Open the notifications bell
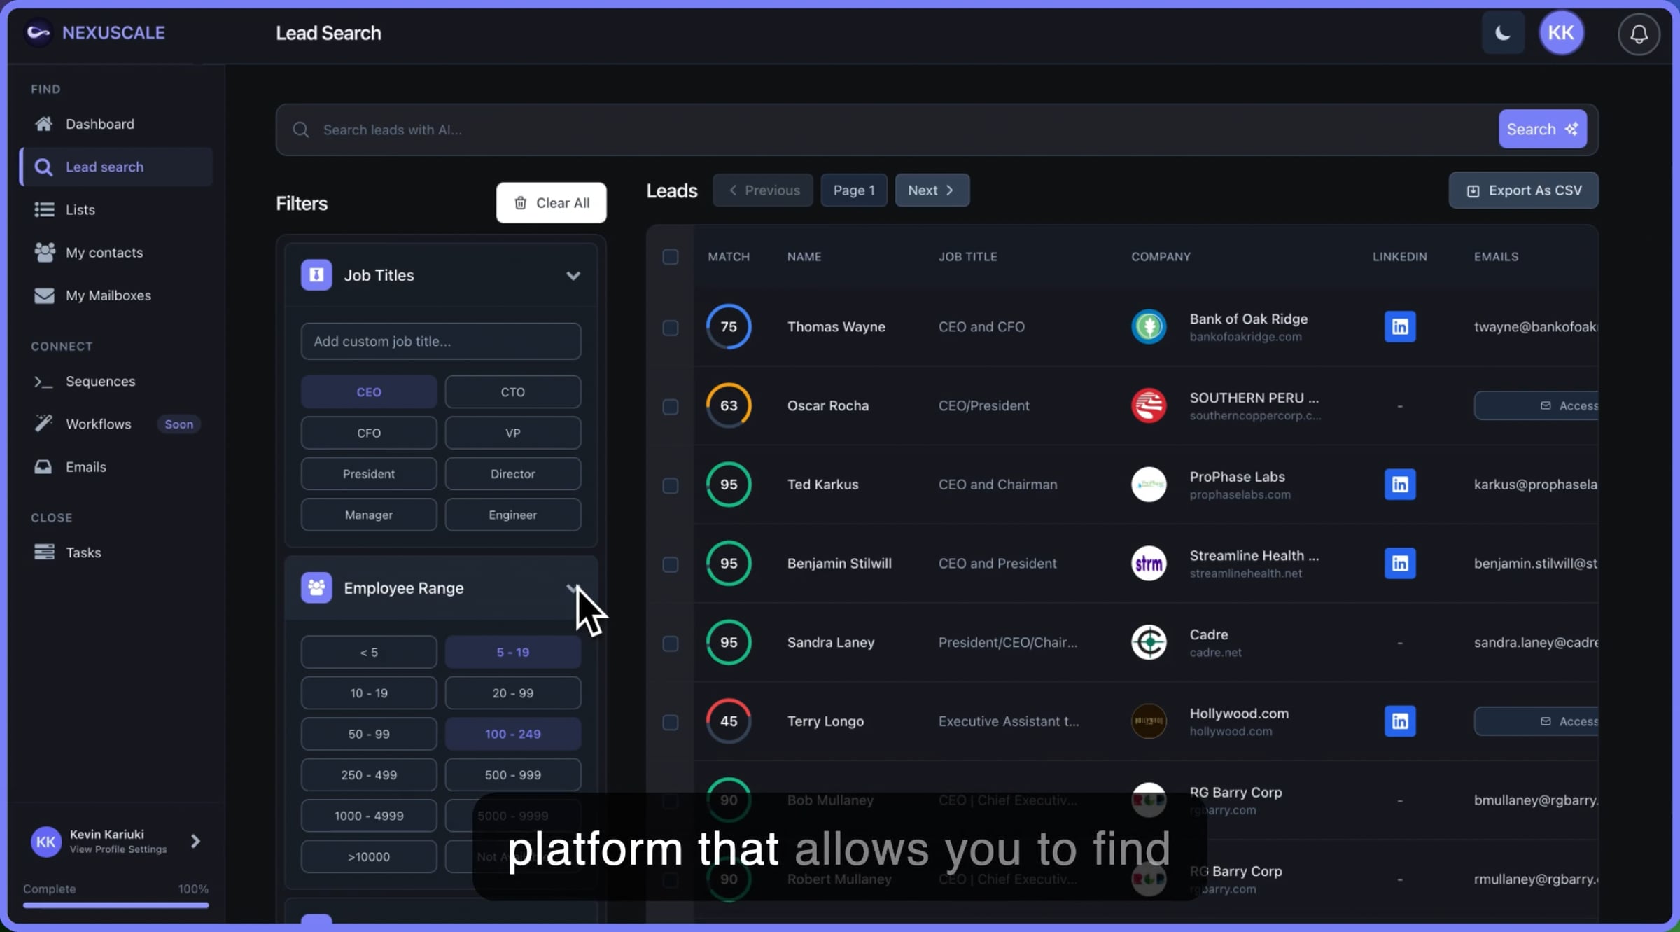 (1639, 34)
